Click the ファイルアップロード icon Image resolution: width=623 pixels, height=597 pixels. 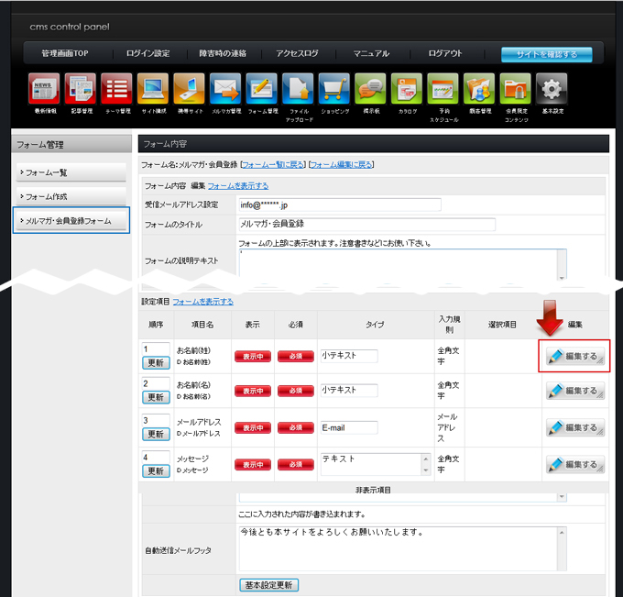[x=299, y=90]
